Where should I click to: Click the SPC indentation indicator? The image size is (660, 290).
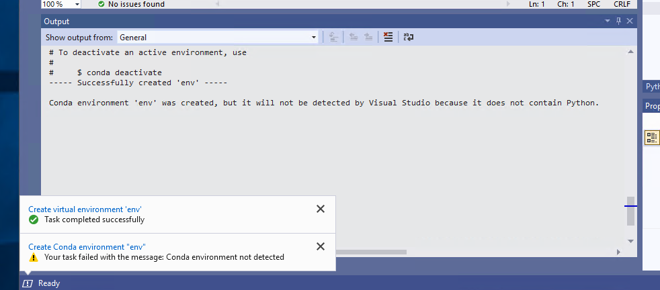pos(594,4)
